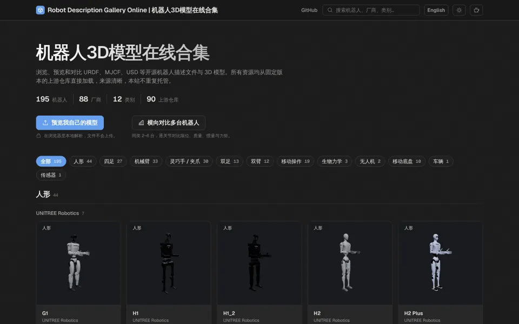Click the 机器人3D模型在线合集 main heading

click(123, 52)
